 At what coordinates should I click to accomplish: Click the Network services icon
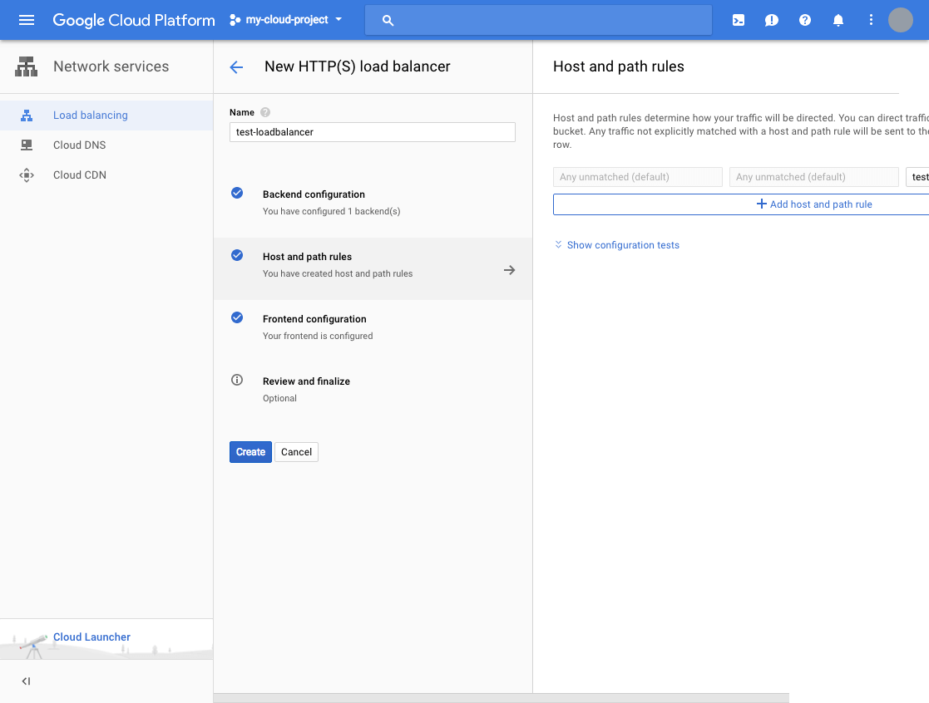[x=26, y=66]
